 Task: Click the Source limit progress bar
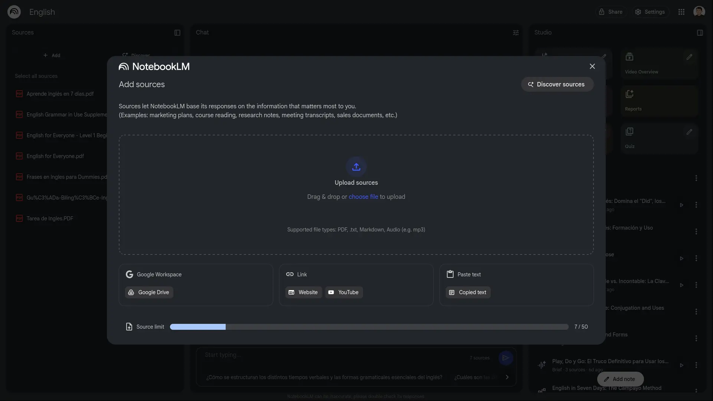[x=369, y=327]
